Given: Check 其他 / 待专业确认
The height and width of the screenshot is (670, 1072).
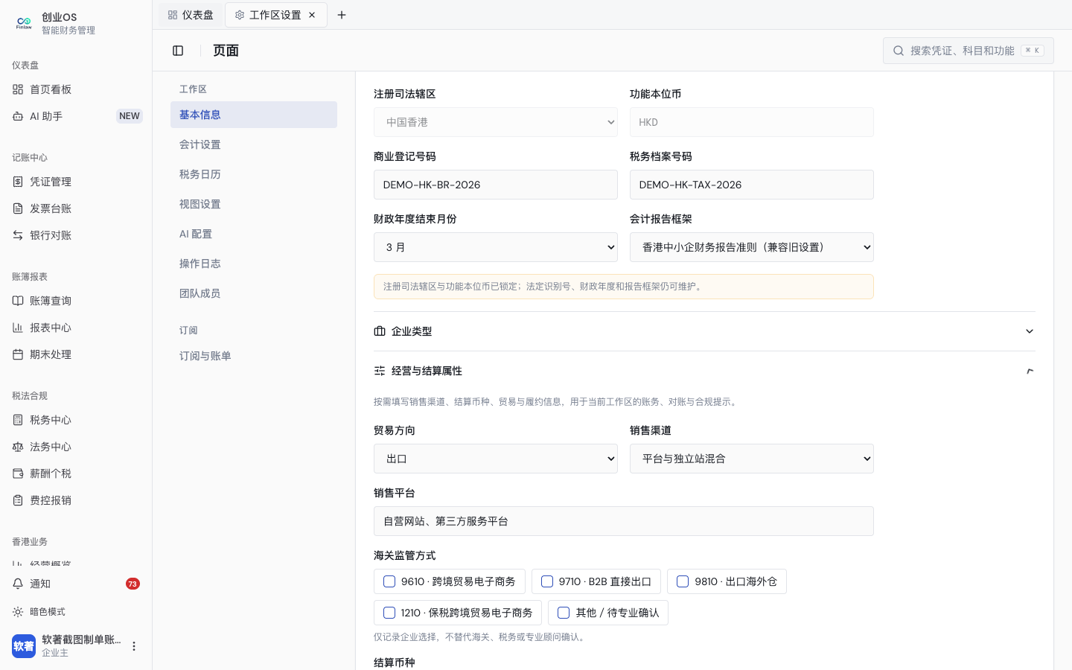Looking at the screenshot, I should [564, 613].
